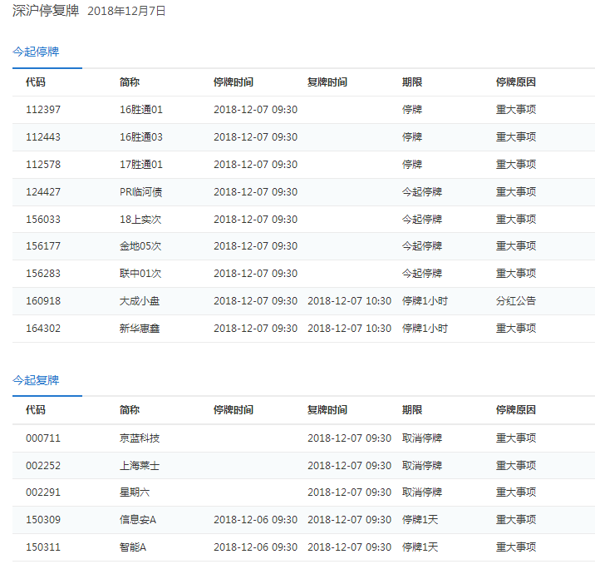Click the 星期六 stock name
Screen dimensions: 595x574
pyautogui.click(x=135, y=492)
